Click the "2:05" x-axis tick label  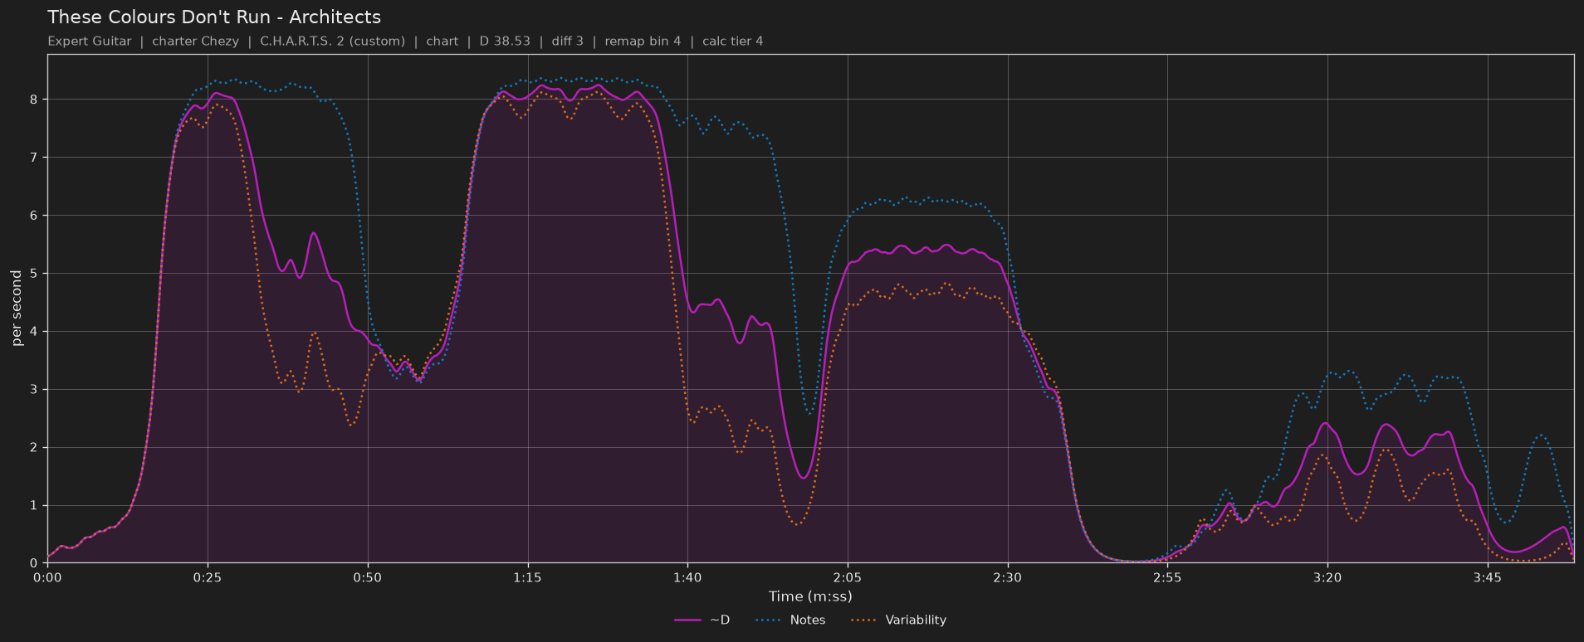(848, 577)
